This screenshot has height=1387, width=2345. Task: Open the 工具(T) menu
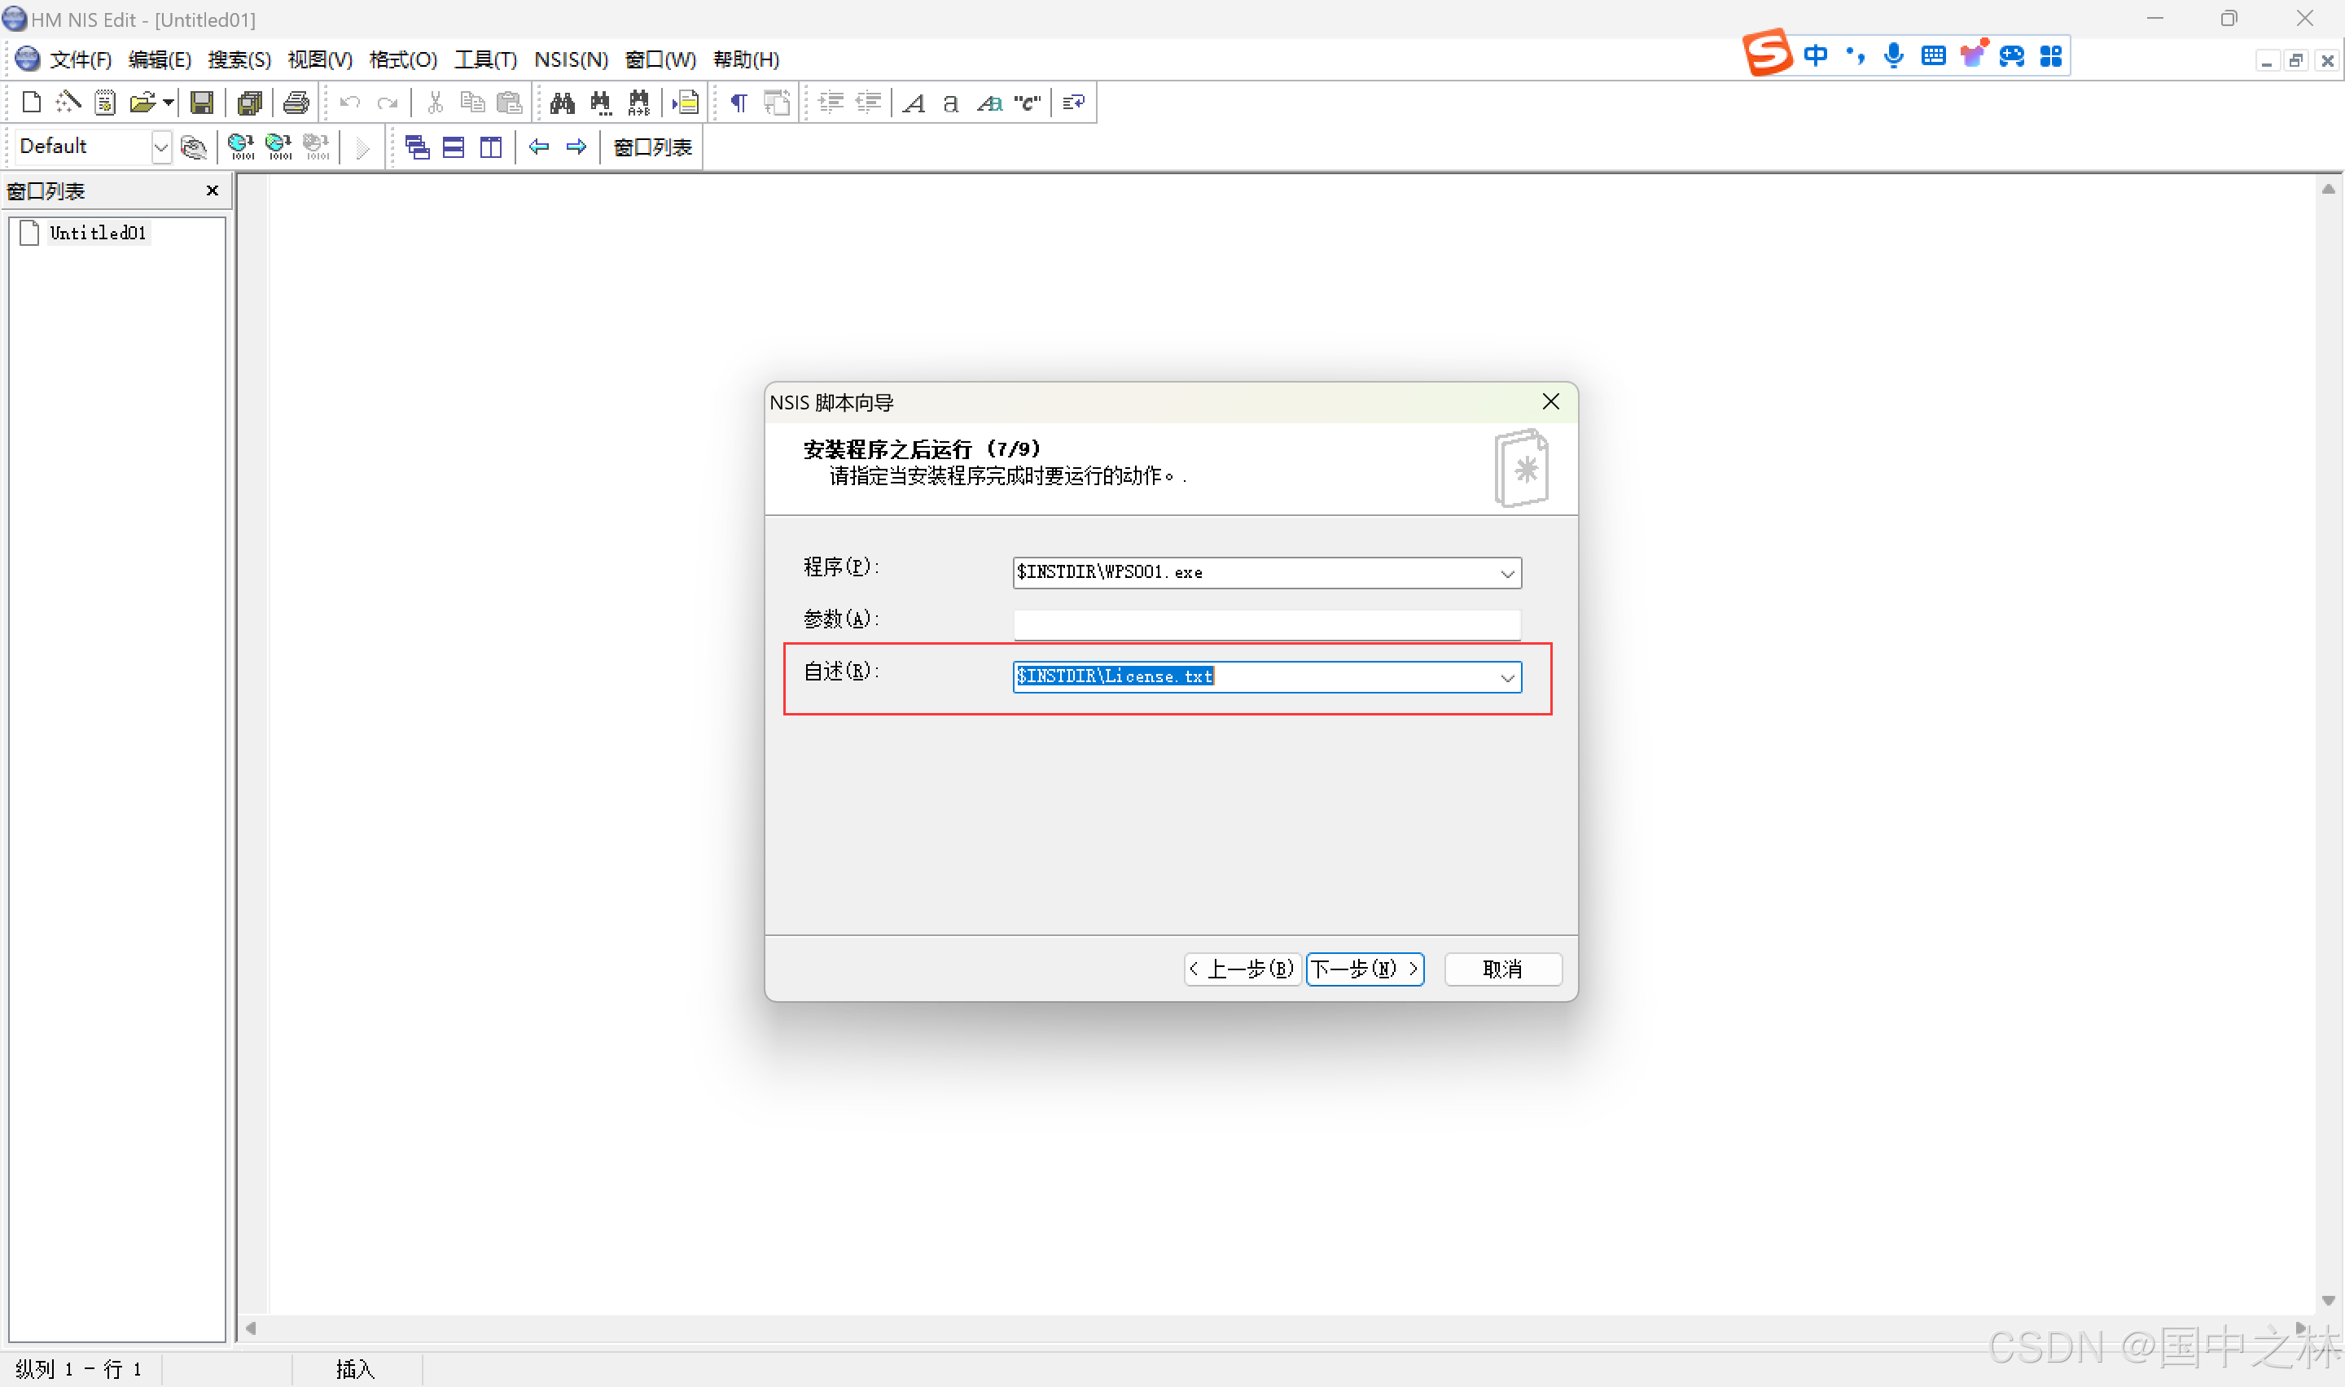click(x=485, y=59)
